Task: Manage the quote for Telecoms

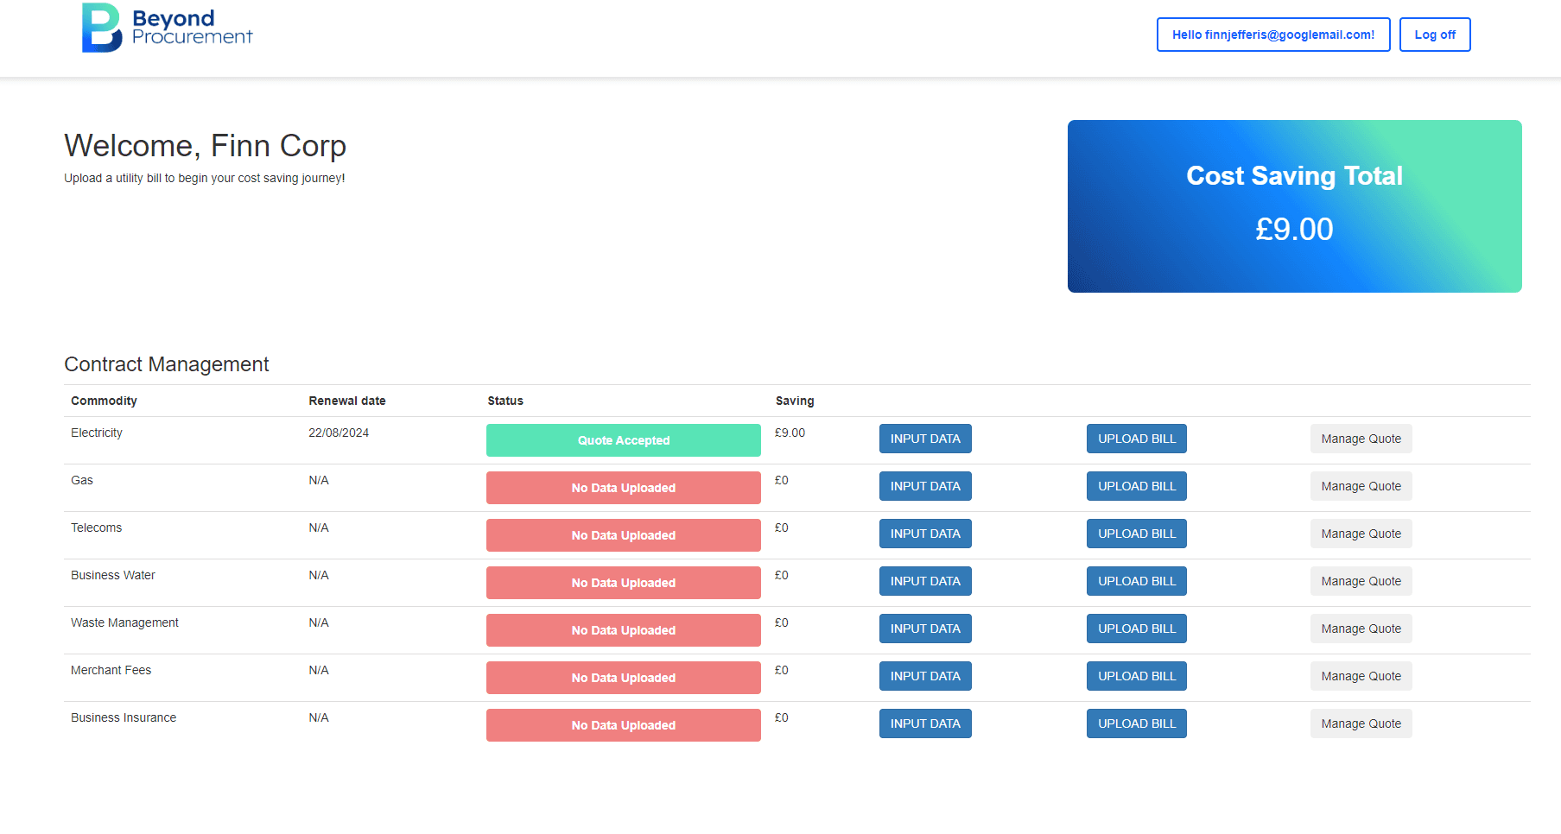Action: pos(1361,534)
